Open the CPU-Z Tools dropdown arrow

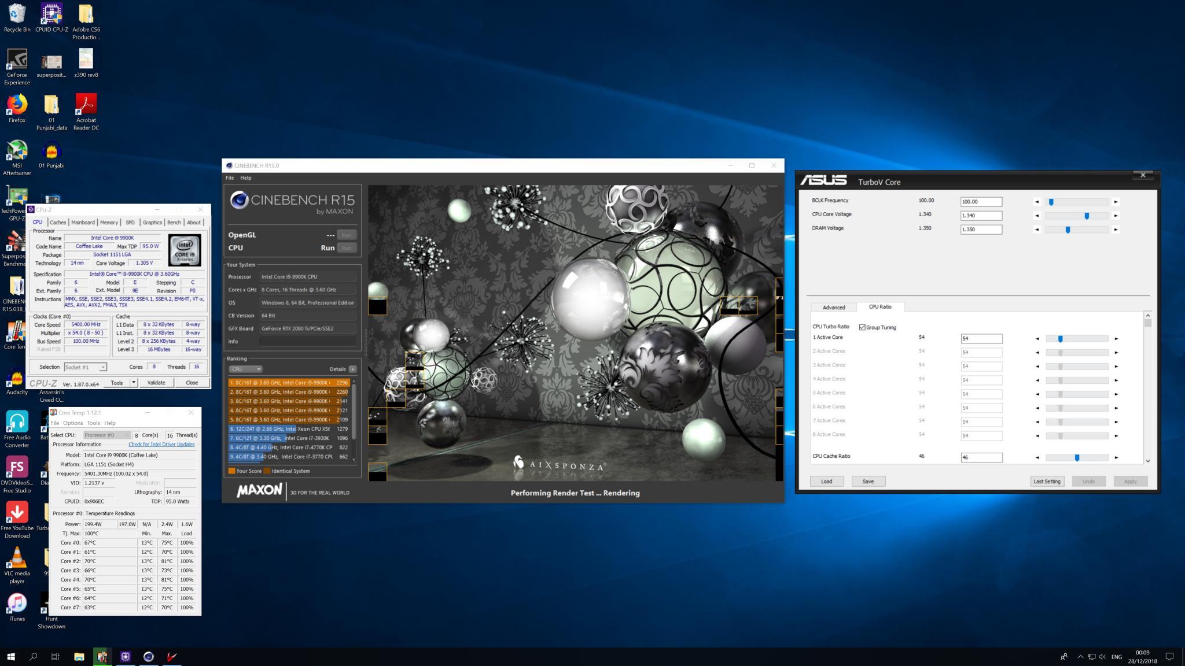[x=134, y=383]
